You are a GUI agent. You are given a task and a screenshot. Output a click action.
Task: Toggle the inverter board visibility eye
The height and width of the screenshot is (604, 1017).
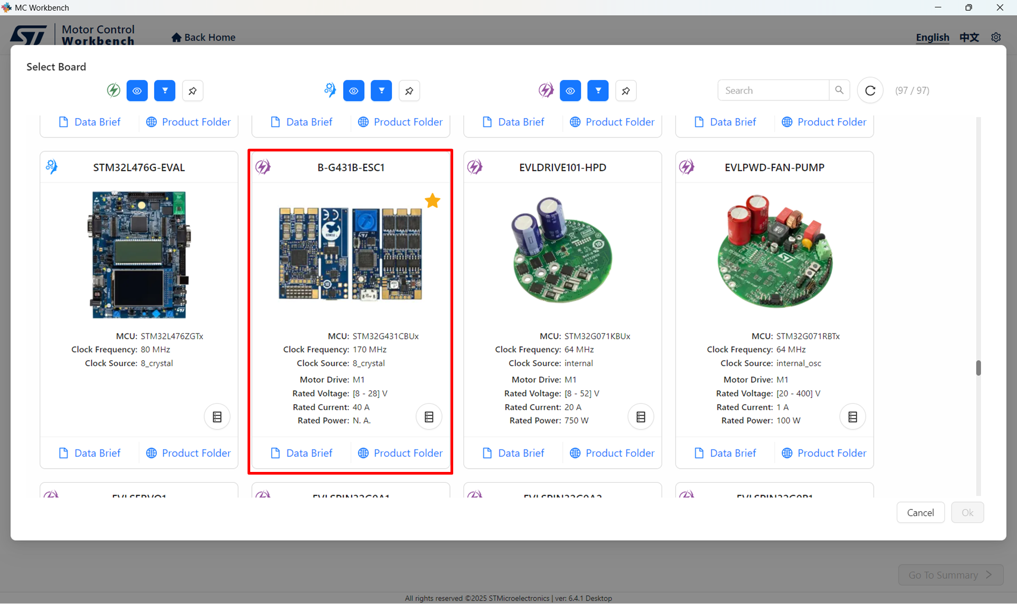point(570,91)
